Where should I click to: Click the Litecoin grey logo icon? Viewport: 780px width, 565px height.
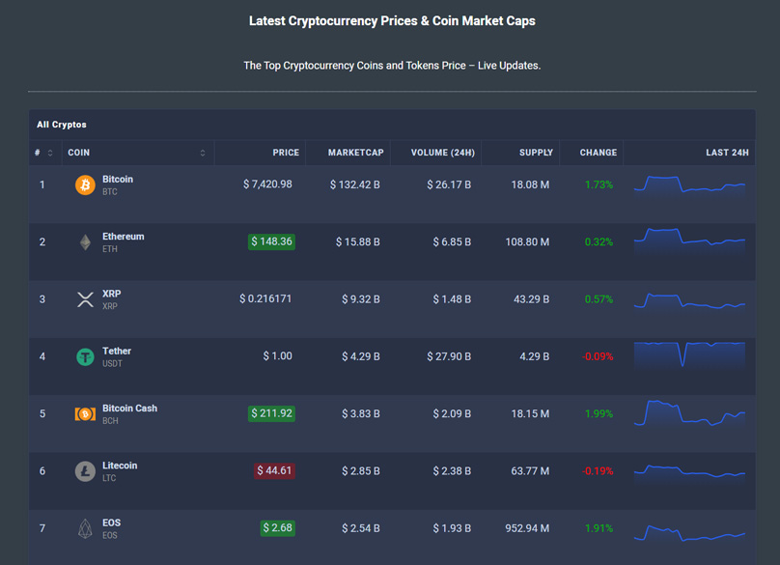85,471
